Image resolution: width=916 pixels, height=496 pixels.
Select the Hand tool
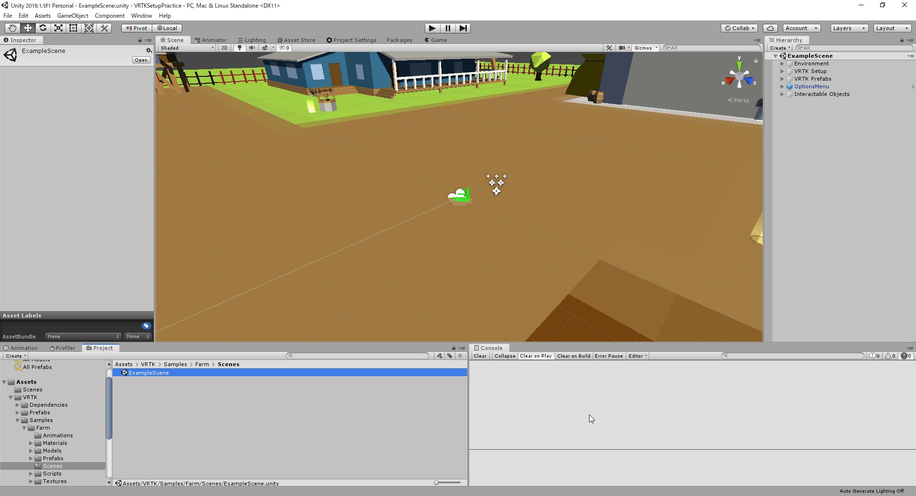tap(12, 28)
